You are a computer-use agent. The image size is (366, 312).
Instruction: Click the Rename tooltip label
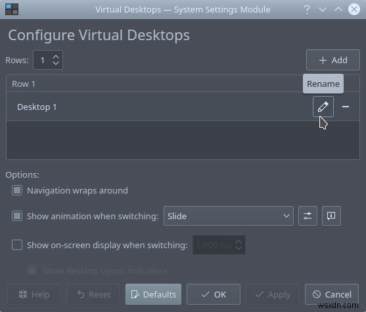(x=323, y=84)
